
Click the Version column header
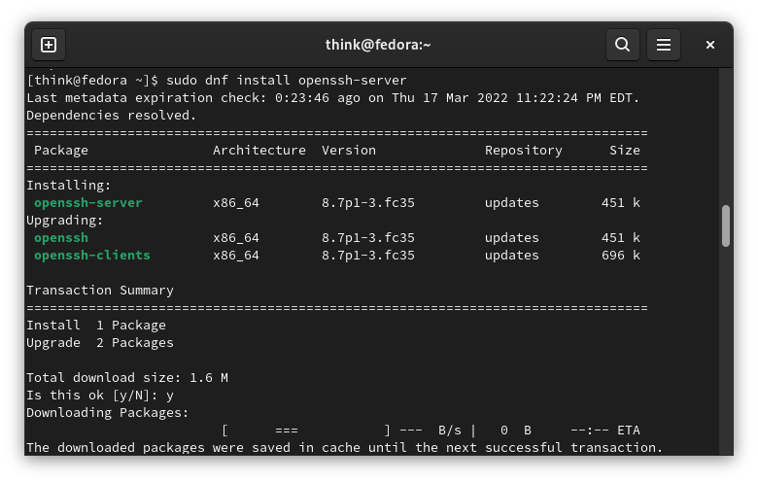tap(349, 151)
